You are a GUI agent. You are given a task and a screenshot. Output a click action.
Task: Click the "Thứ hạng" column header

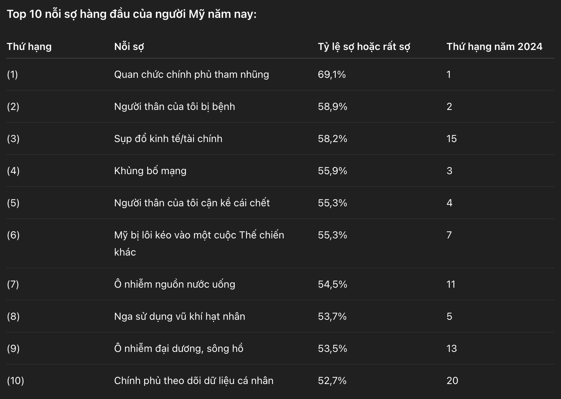point(29,46)
